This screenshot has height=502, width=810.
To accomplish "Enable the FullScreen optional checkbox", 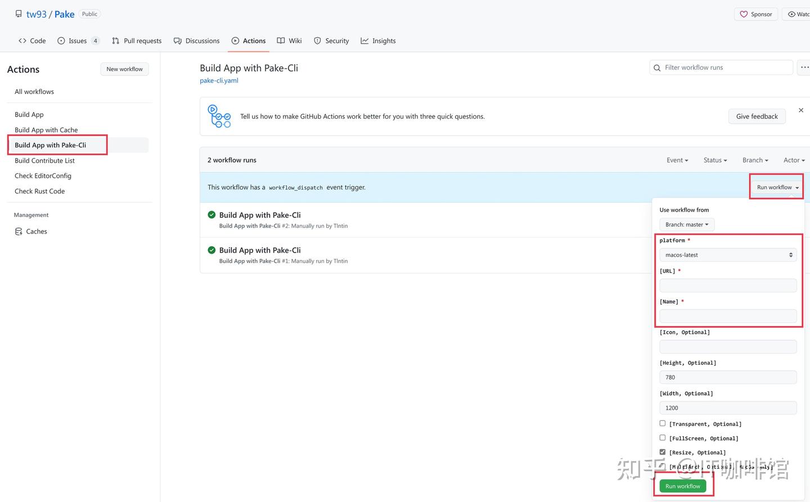I will (x=663, y=437).
